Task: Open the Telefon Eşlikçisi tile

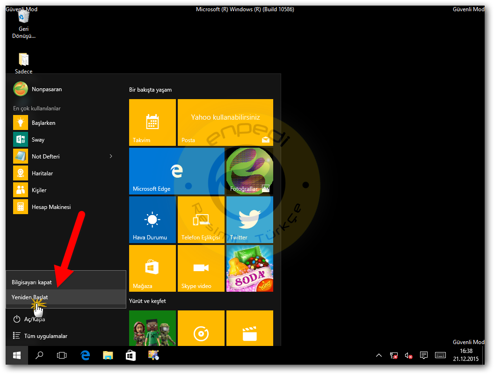Action: (x=201, y=219)
